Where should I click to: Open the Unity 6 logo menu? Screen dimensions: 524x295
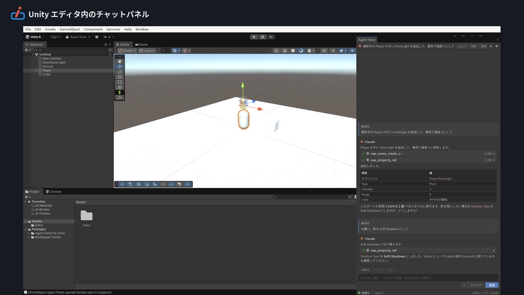pyautogui.click(x=33, y=37)
